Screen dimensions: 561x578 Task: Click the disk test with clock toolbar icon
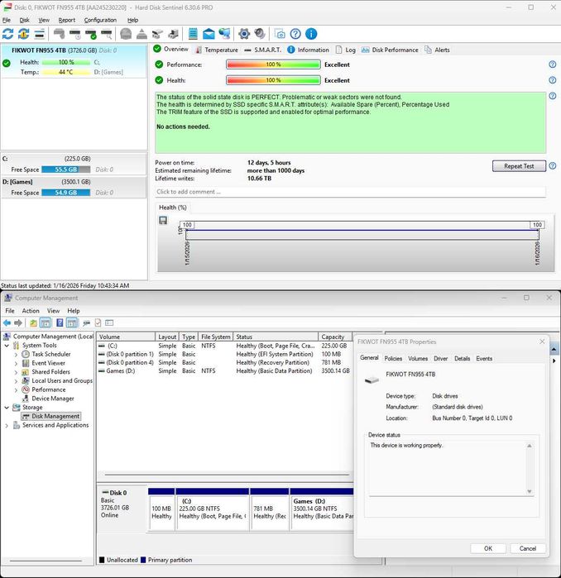click(x=74, y=34)
